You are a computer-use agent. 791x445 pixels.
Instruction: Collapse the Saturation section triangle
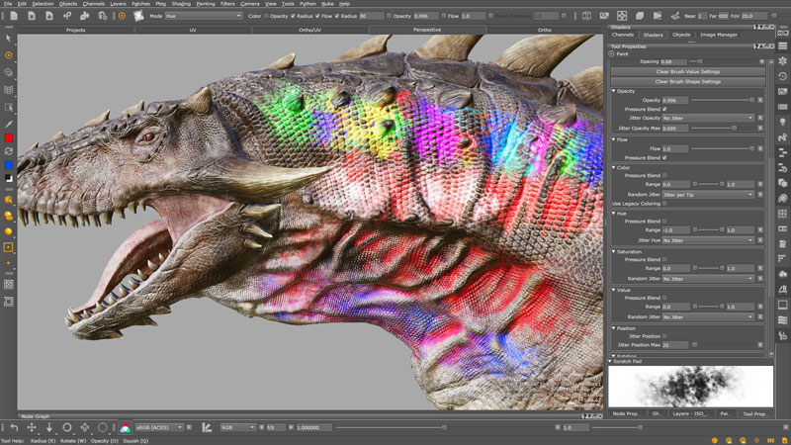tap(613, 252)
